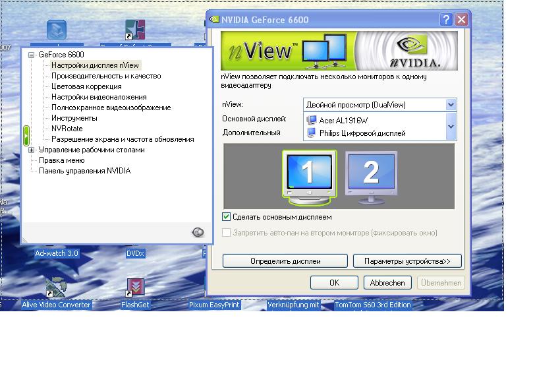533x366 pixels.
Task: Click the 'Параметры устройства>>' button
Action: tap(407, 261)
